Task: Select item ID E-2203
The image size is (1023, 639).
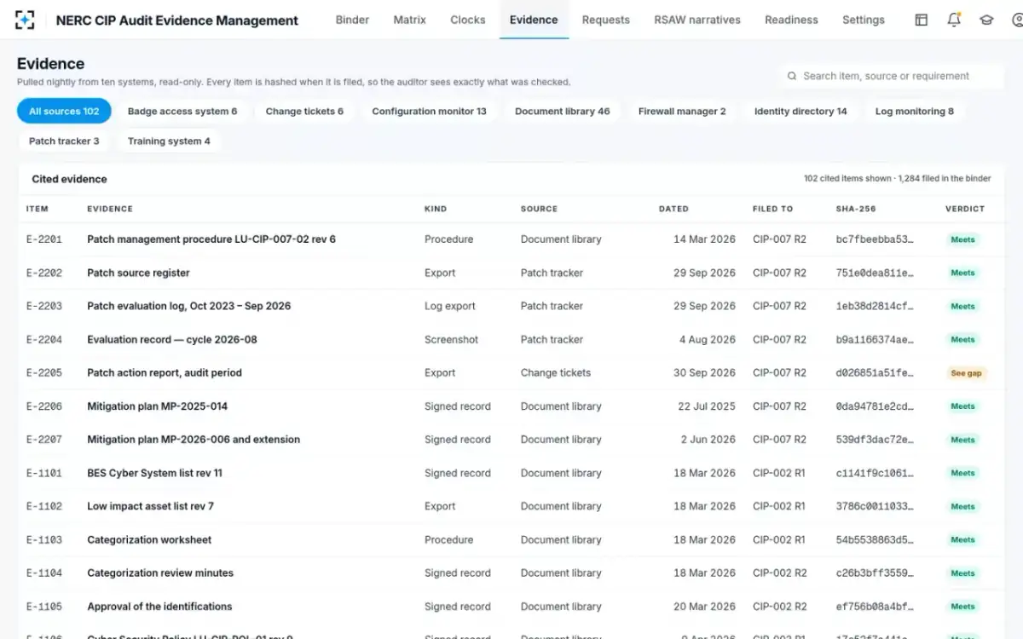Action: (x=44, y=306)
